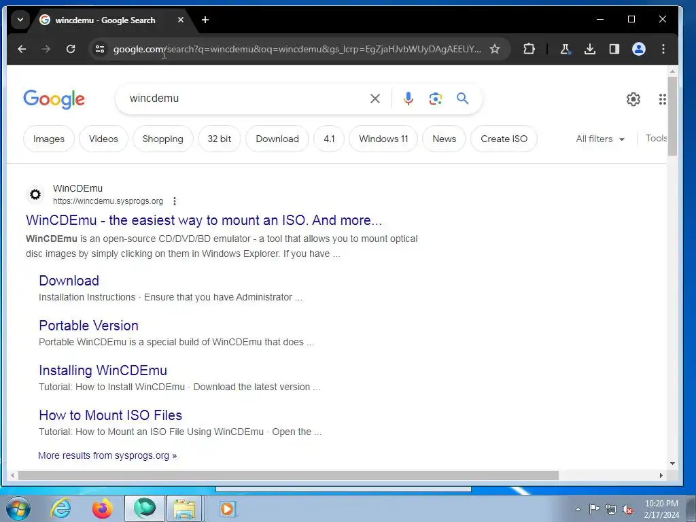Viewport: 696px width, 522px height.
Task: Open the Chrome three-dot menu
Action: (663, 49)
